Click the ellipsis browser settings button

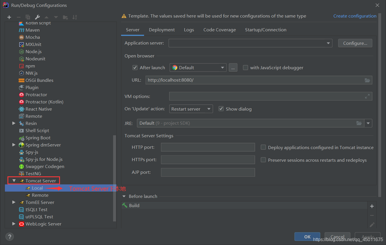[x=233, y=67]
